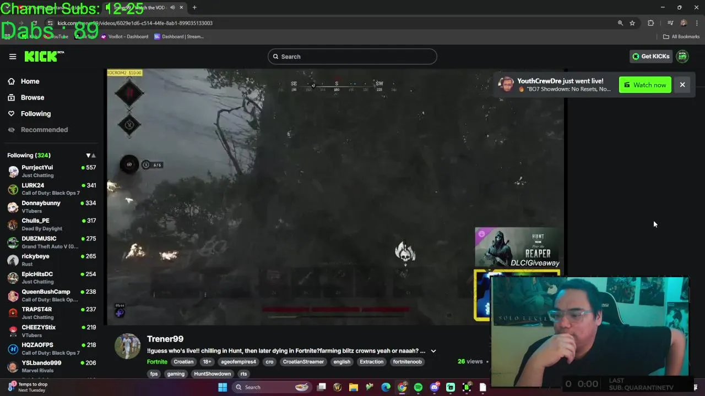Viewport: 705px width, 396px height.
Task: Open VoxBot – Dashboard bookmark
Action: click(124, 37)
